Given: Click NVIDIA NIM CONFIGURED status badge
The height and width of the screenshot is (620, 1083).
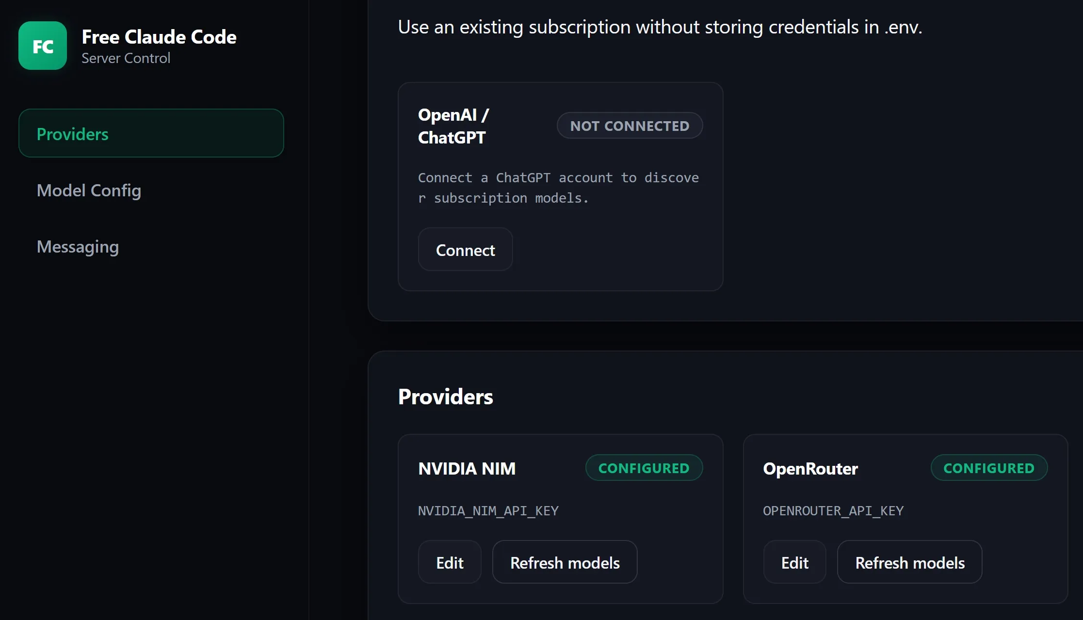Looking at the screenshot, I should [644, 468].
